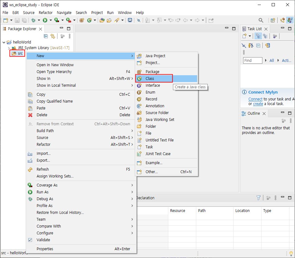Switch to the Outline tab
Image resolution: width=295 pixels, height=258 pixels.
[x=254, y=113]
